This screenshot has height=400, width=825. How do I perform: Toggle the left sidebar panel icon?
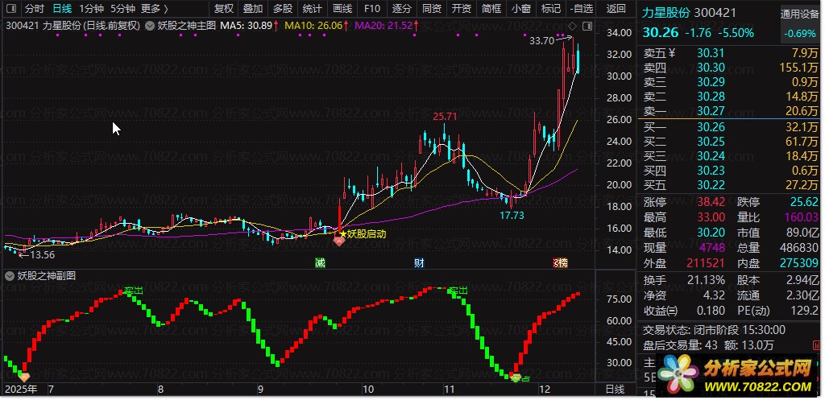click(11, 8)
